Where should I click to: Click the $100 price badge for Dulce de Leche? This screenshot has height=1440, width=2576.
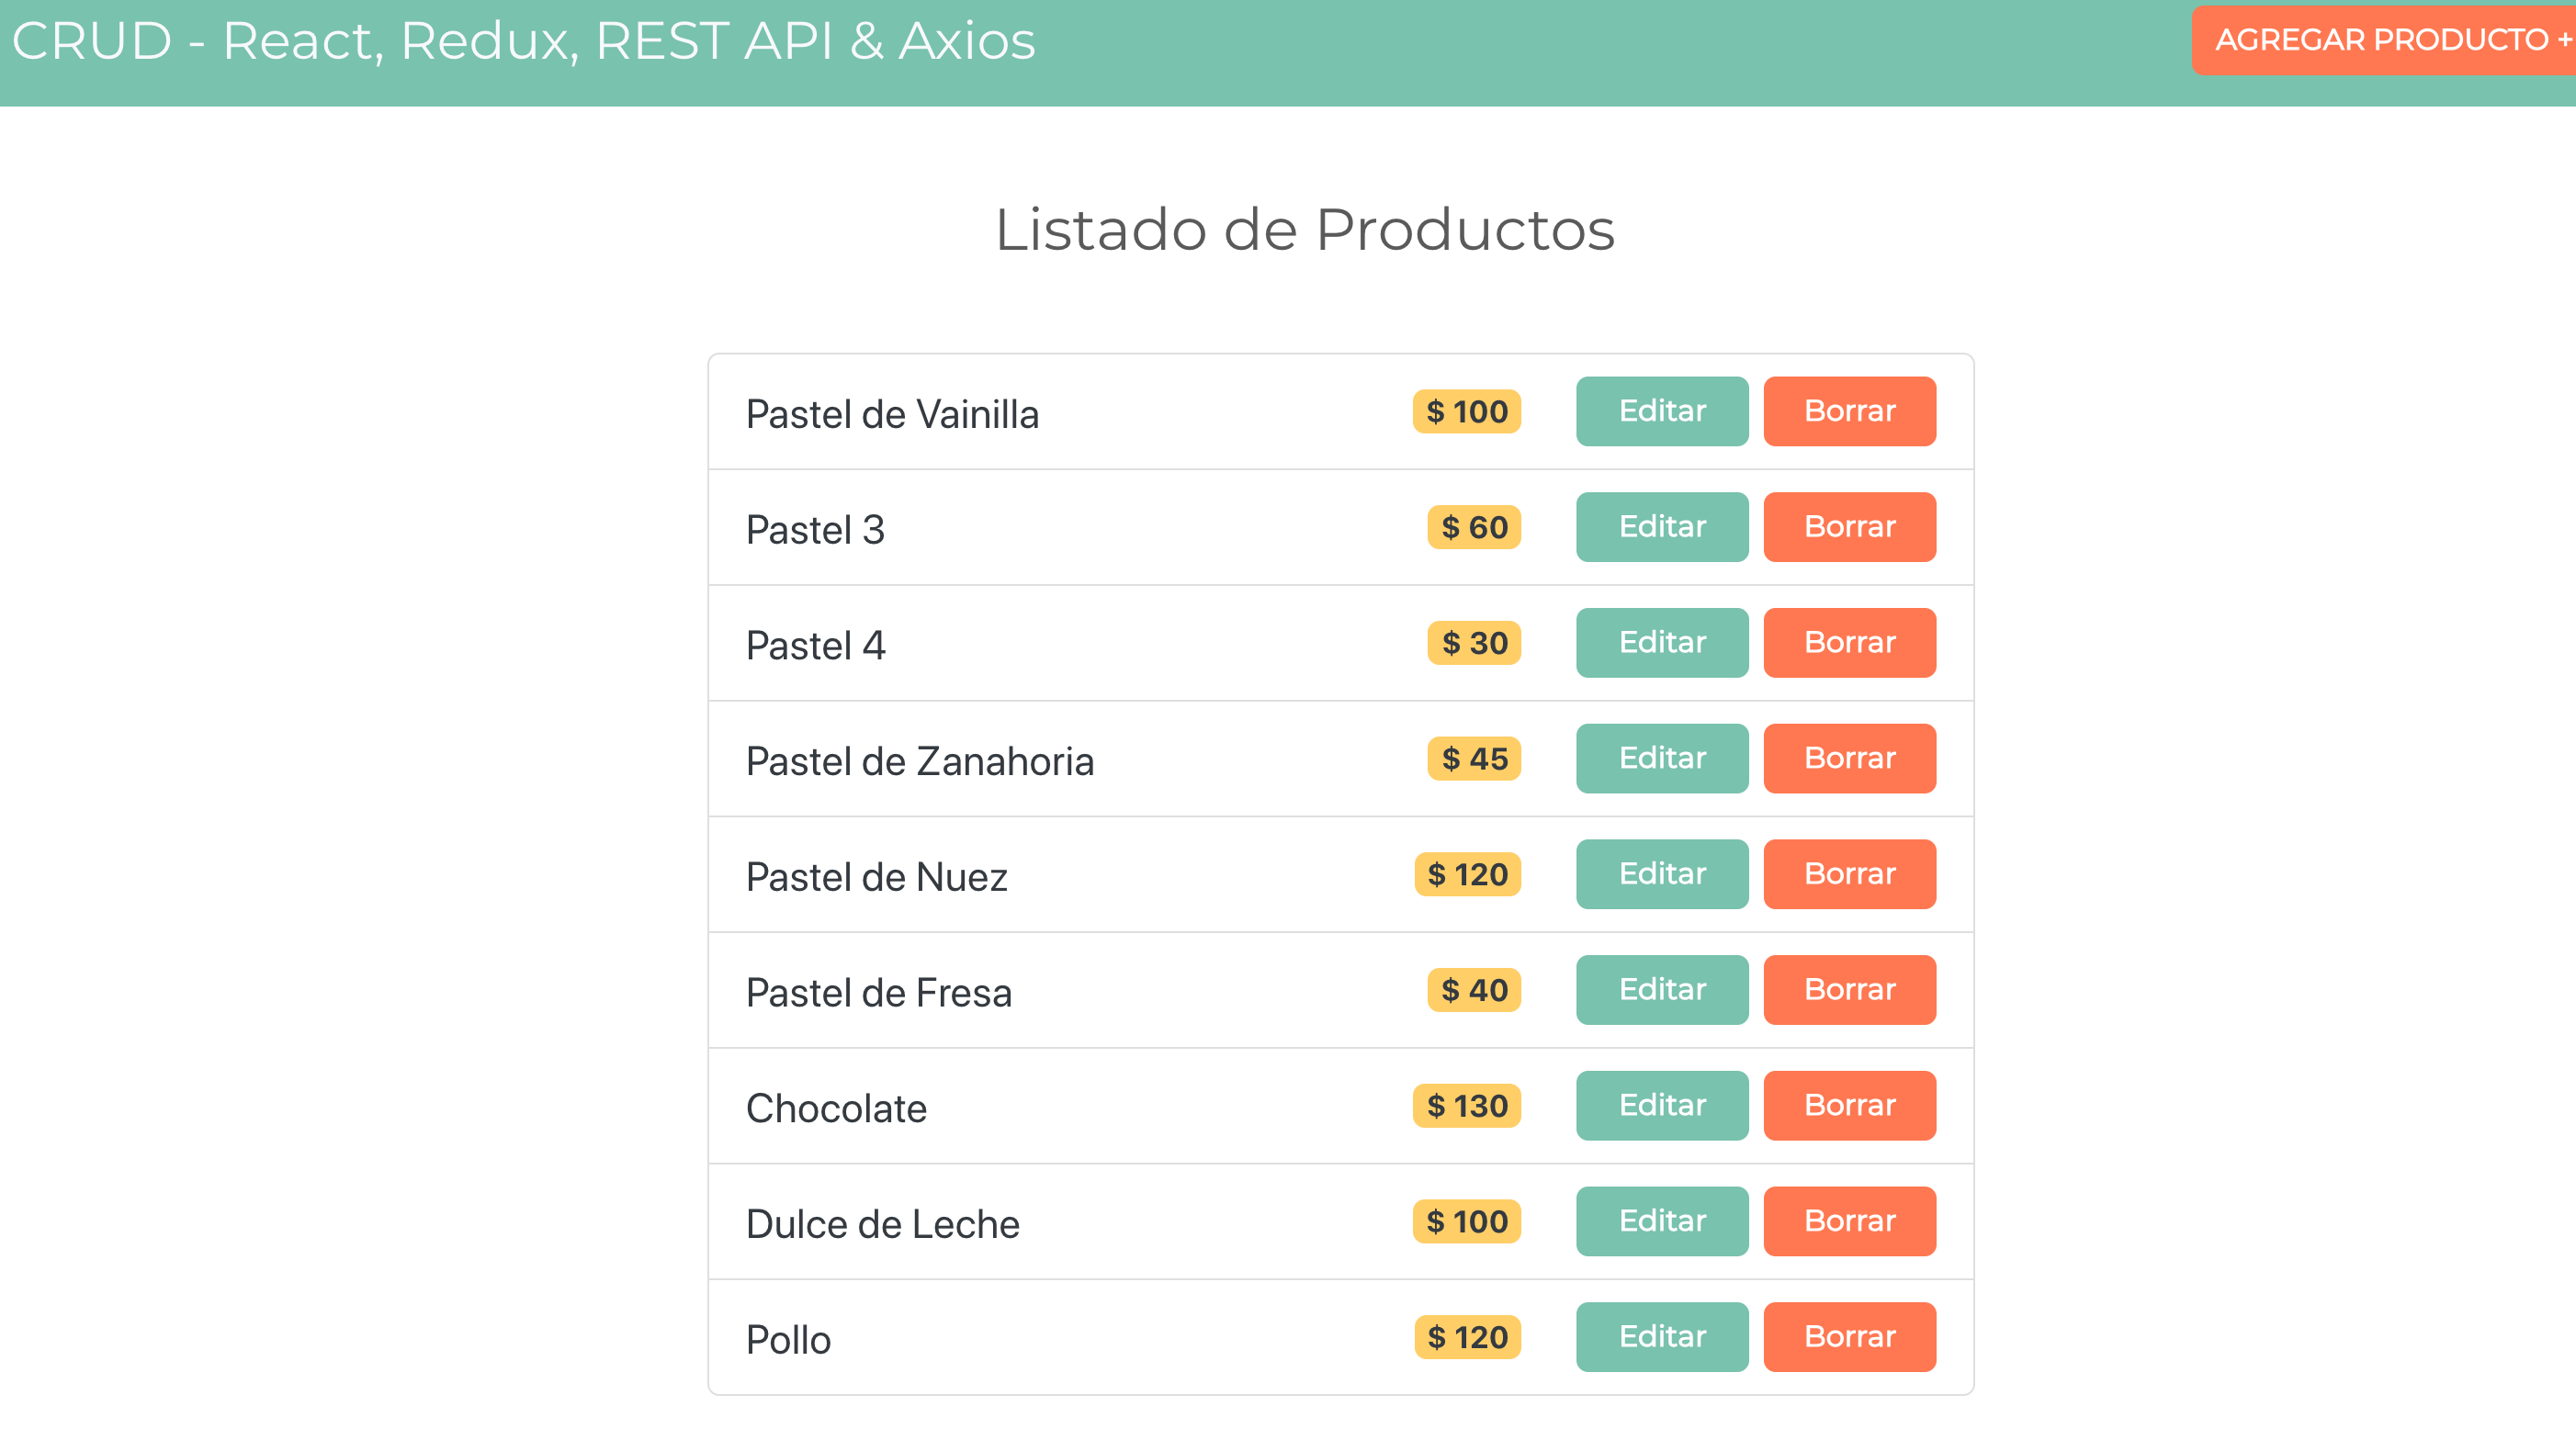pos(1466,1221)
